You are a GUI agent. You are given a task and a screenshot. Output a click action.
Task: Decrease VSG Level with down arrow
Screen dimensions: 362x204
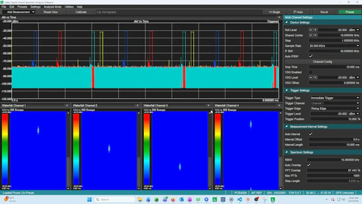pos(315,77)
